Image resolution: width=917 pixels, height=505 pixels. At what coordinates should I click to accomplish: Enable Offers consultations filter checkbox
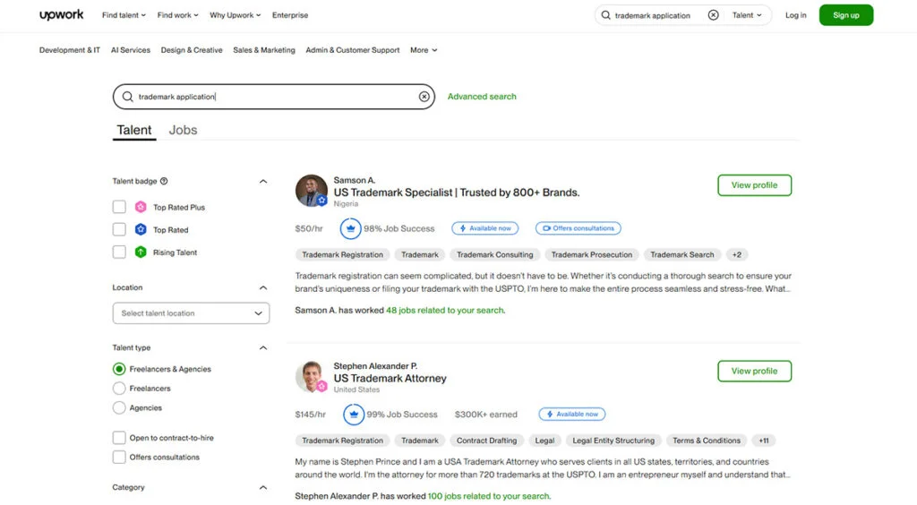pos(119,457)
